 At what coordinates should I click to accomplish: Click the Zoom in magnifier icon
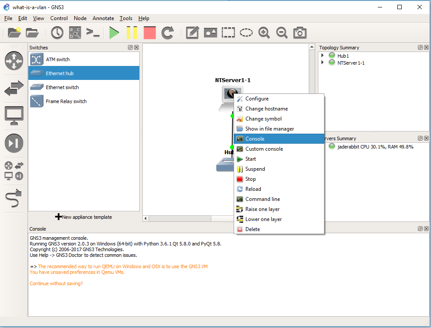pos(264,33)
